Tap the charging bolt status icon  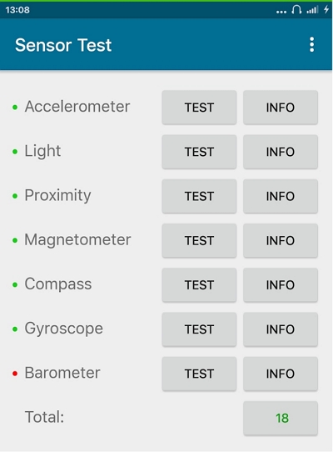tap(326, 9)
